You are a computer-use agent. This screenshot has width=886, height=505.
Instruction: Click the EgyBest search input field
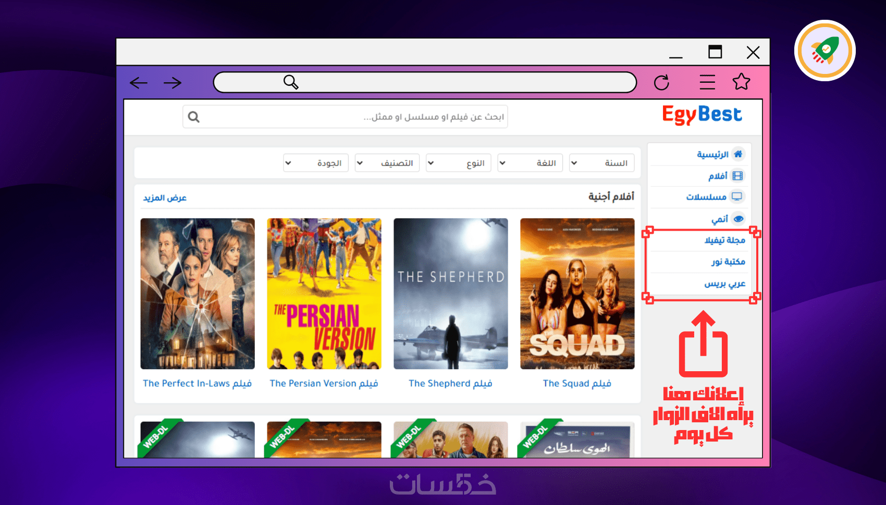(345, 117)
